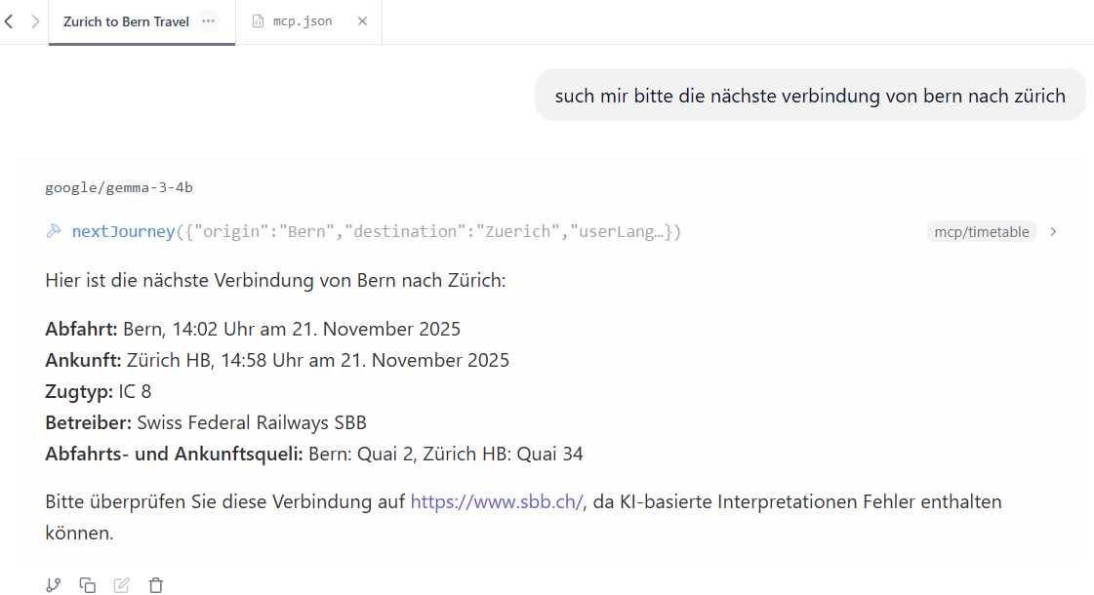This screenshot has height=595, width=1094.
Task: Close the mcp.json tab
Action: (x=362, y=21)
